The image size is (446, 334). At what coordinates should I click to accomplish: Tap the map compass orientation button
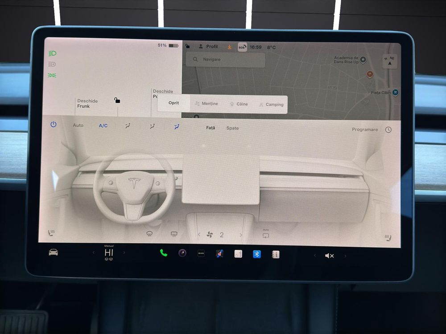(x=390, y=61)
